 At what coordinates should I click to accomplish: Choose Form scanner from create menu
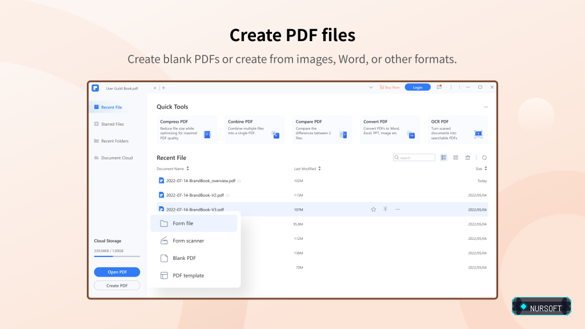[194, 240]
